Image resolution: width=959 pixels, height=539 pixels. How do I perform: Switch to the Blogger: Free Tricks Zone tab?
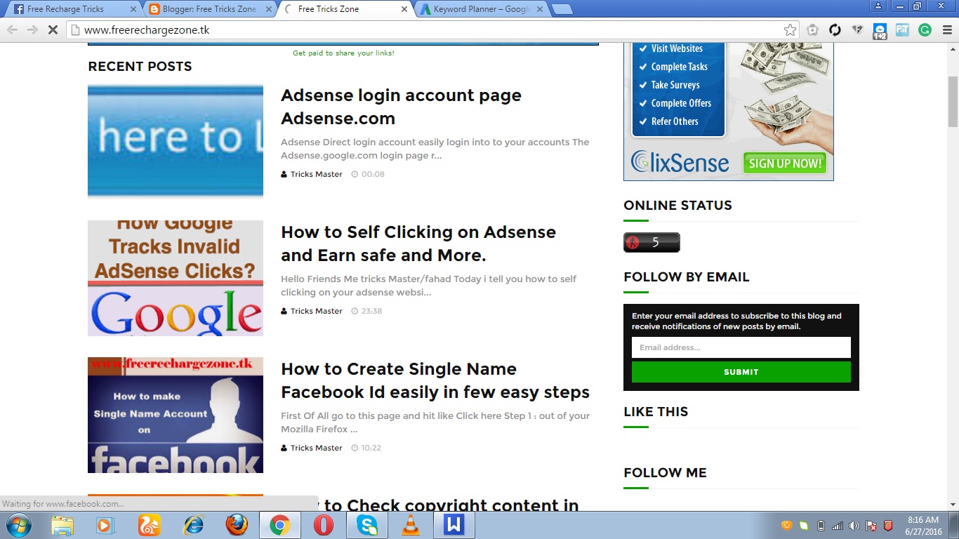(210, 9)
